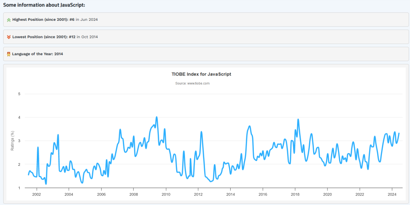Click the x-axis label 2012

pos(198,194)
